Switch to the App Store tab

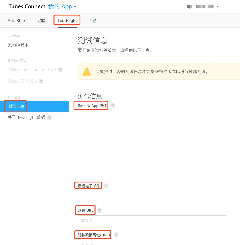pos(17,21)
